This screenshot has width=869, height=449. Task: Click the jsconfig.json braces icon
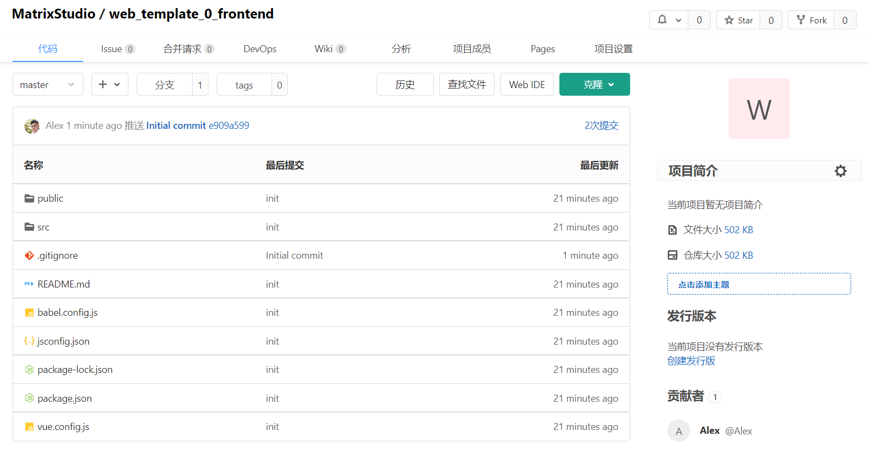pos(29,341)
